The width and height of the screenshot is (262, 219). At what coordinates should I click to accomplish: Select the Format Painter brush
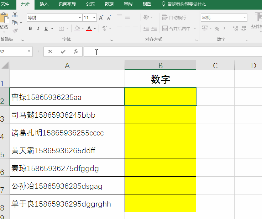click(x=15, y=31)
